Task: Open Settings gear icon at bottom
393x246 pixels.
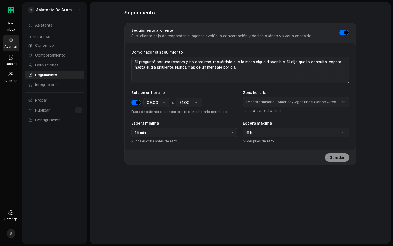Action: (11, 213)
